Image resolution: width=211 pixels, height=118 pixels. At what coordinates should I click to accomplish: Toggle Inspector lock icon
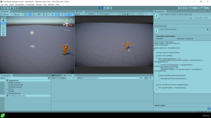[207, 11]
